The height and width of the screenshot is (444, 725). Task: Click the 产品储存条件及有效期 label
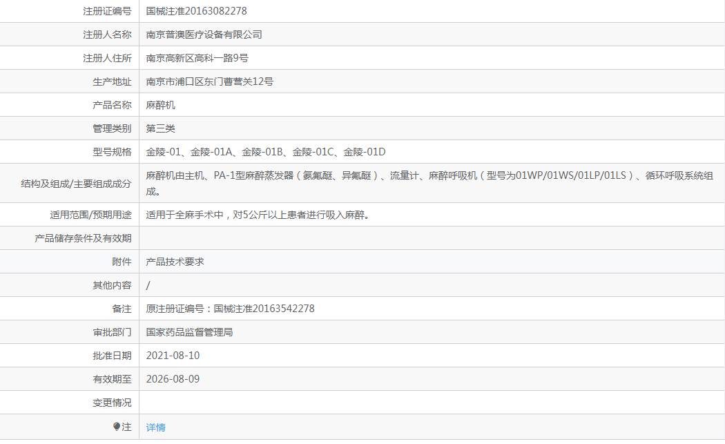84,239
